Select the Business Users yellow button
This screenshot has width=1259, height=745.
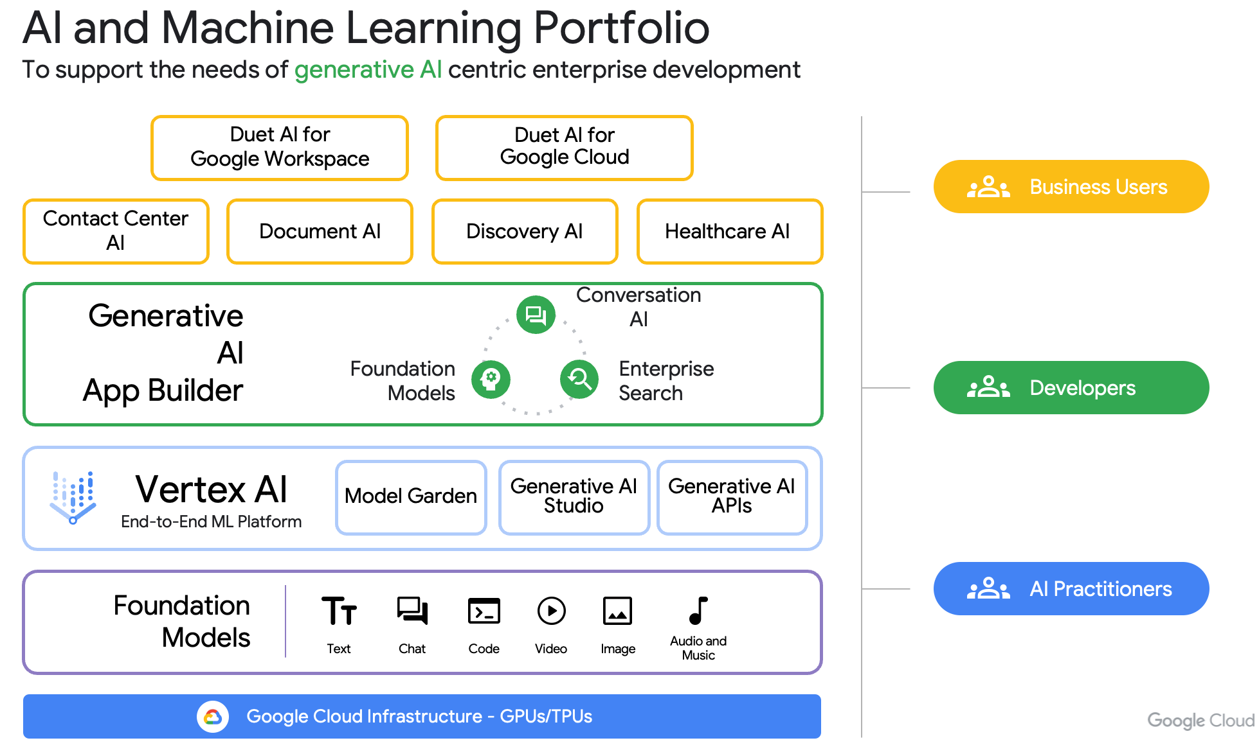pyautogui.click(x=1071, y=187)
